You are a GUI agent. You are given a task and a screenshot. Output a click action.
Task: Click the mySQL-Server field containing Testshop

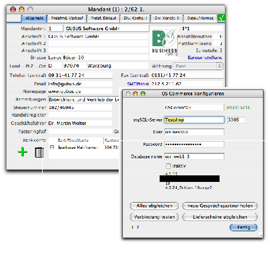194,120
